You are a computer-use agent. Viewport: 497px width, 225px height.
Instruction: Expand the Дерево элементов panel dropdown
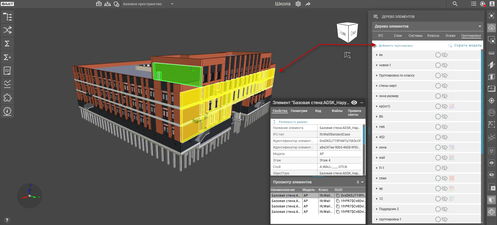pos(480,26)
